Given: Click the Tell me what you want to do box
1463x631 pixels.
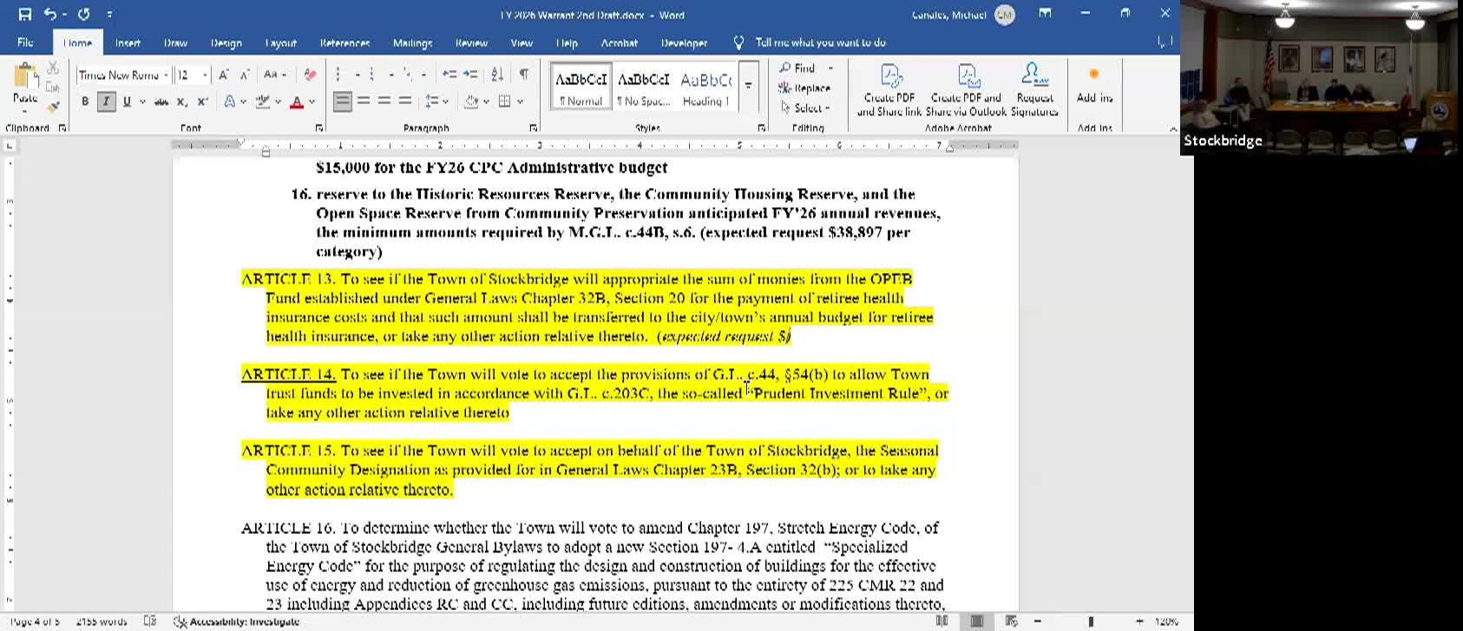Looking at the screenshot, I should (x=820, y=42).
